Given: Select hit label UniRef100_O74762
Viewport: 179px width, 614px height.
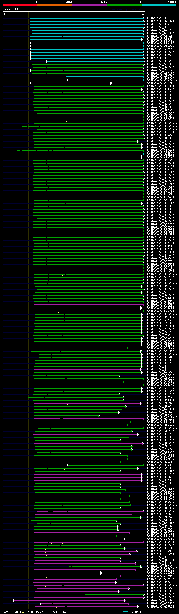Looking at the screenshot, I should tap(161, 308).
